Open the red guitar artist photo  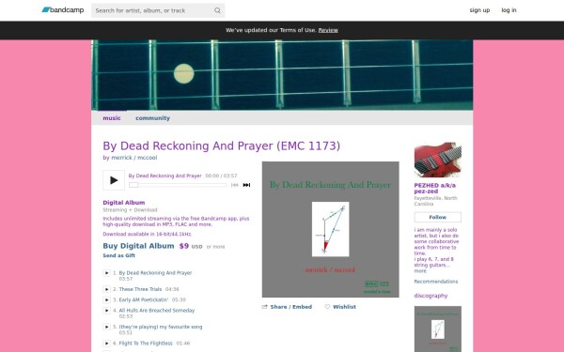437,161
